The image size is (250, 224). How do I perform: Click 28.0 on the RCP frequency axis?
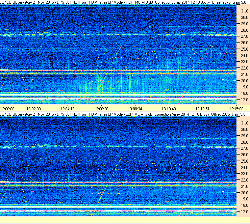pos(245,30)
